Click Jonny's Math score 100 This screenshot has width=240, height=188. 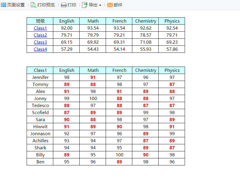tap(92, 99)
